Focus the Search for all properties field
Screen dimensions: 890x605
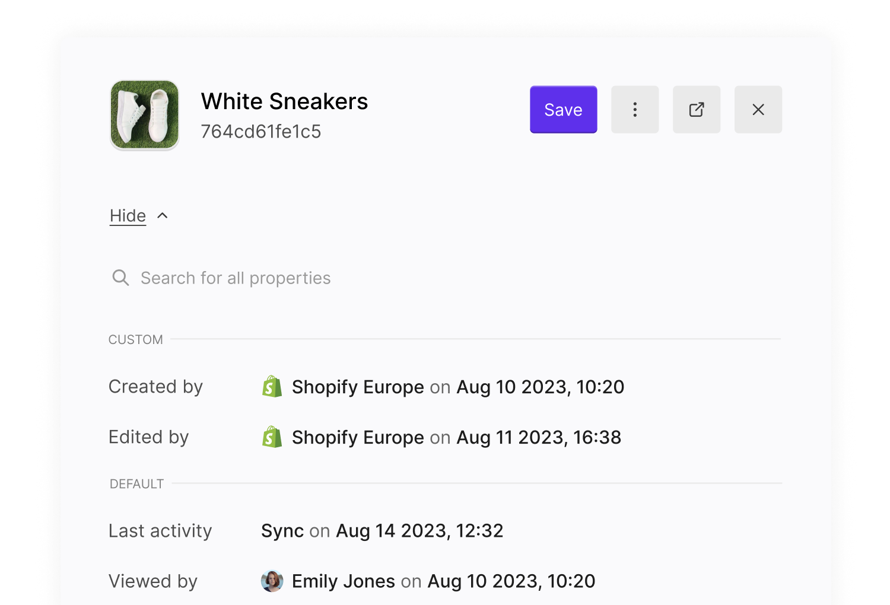[x=236, y=278]
